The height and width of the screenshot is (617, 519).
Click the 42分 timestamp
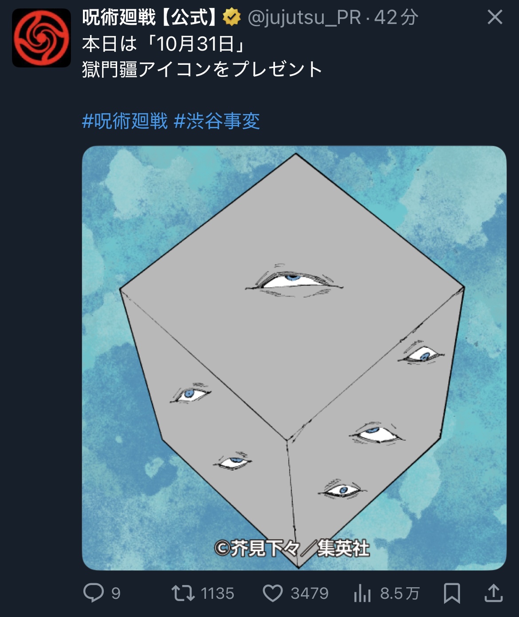[x=396, y=18]
